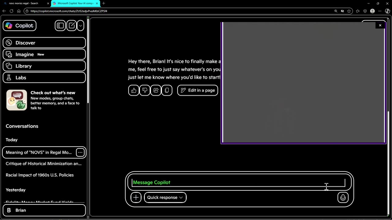The width and height of the screenshot is (392, 220).
Task: Click the 'Conversations' heading
Action: [22, 126]
